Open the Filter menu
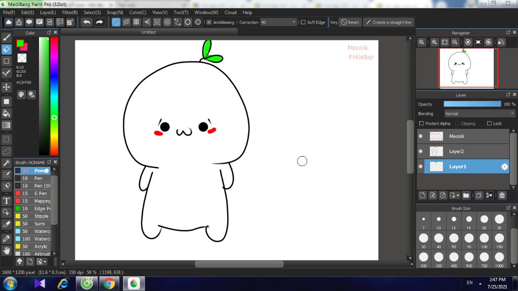 70,12
